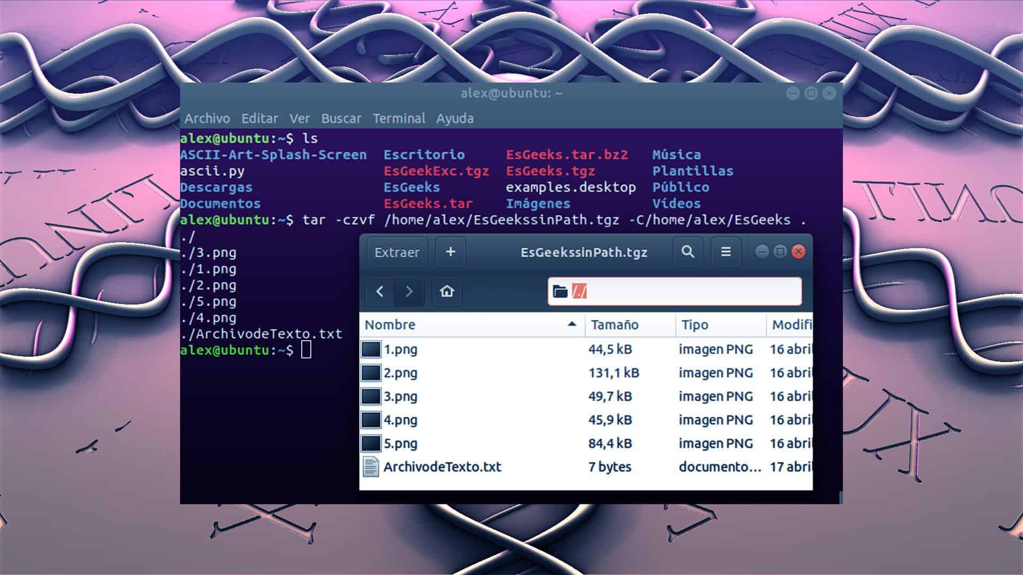Viewport: 1023px width, 575px height.
Task: Open the Buscar menu
Action: click(x=342, y=118)
